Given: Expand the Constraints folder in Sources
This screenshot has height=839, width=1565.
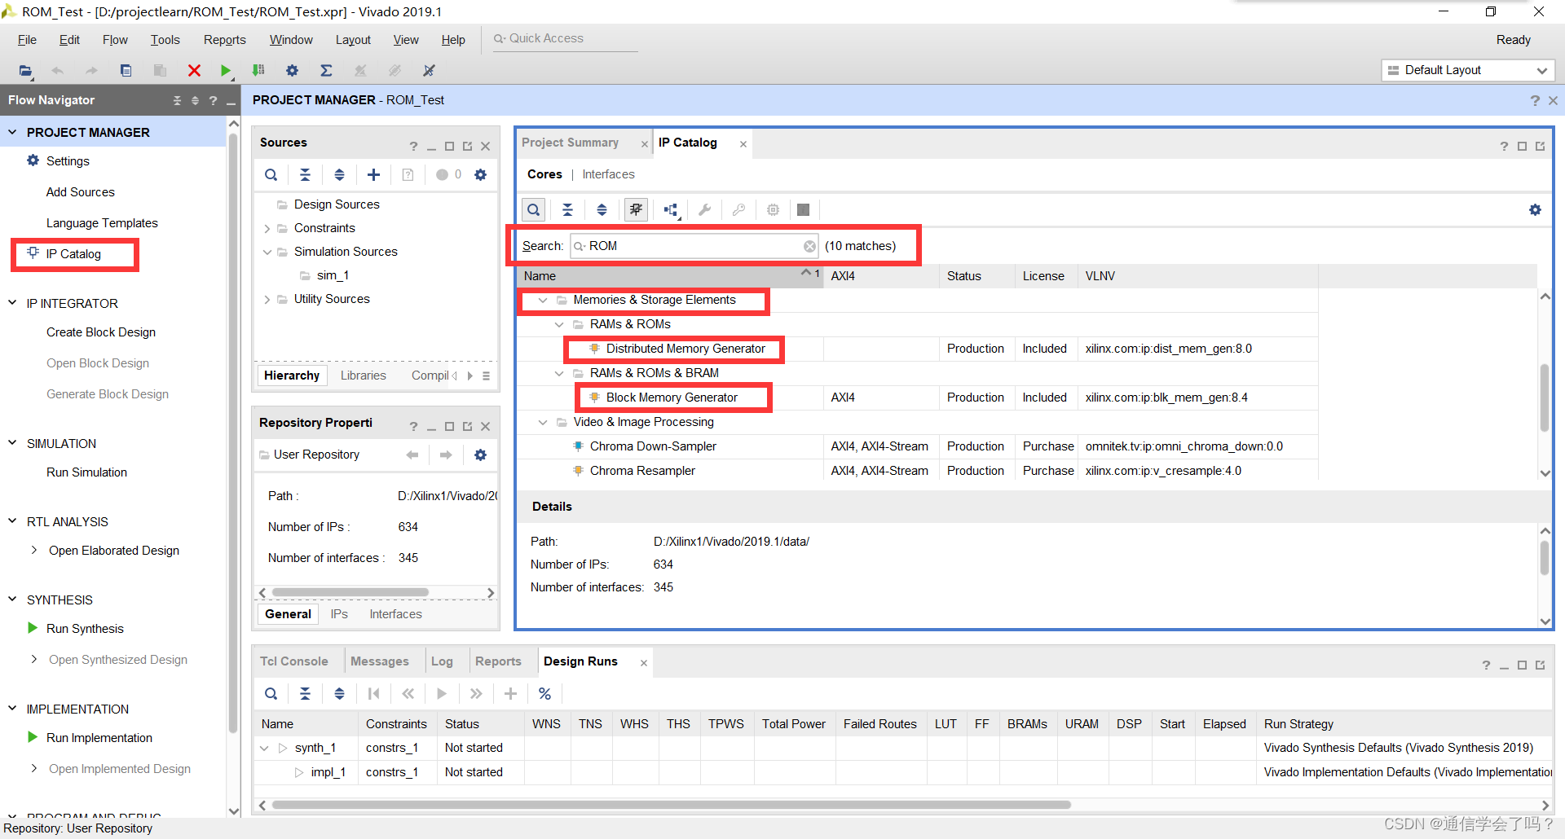Looking at the screenshot, I should click(267, 229).
